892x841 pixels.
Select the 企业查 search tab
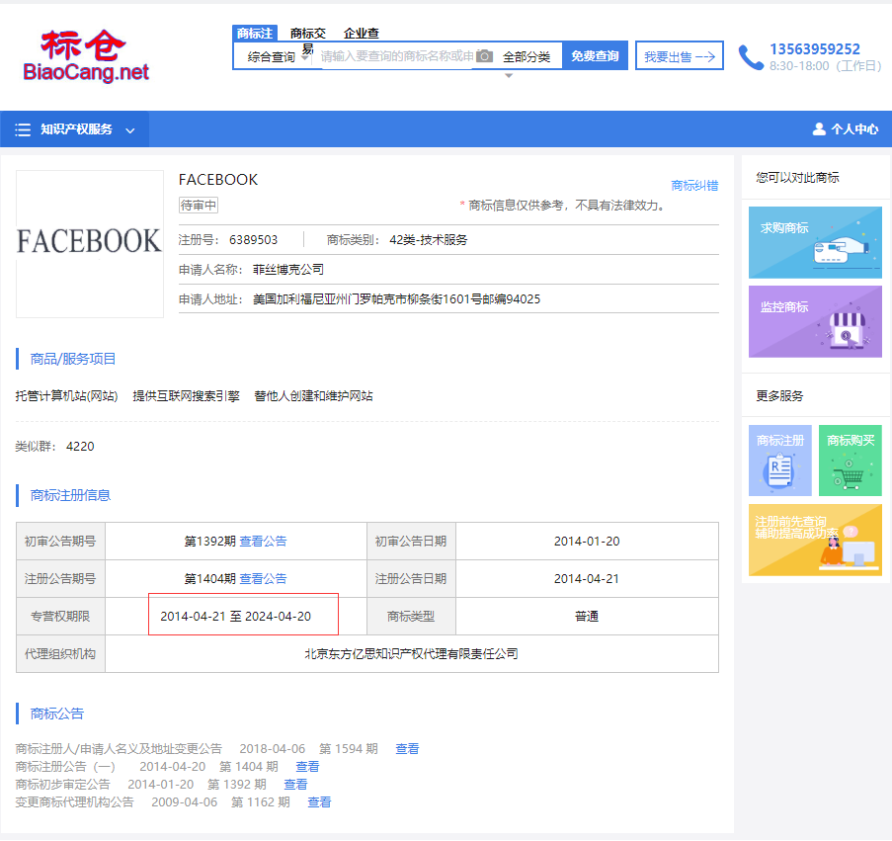pos(362,33)
